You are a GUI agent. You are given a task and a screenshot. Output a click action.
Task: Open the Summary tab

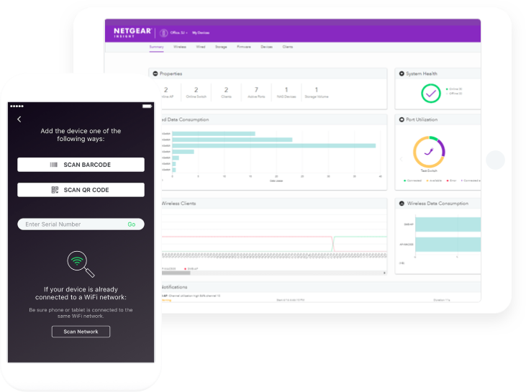pyautogui.click(x=156, y=47)
